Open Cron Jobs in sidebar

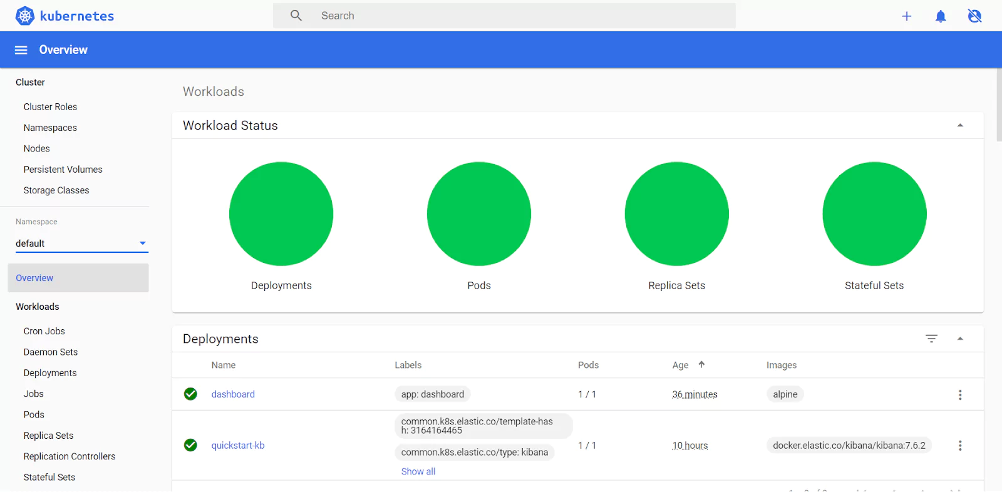click(44, 331)
